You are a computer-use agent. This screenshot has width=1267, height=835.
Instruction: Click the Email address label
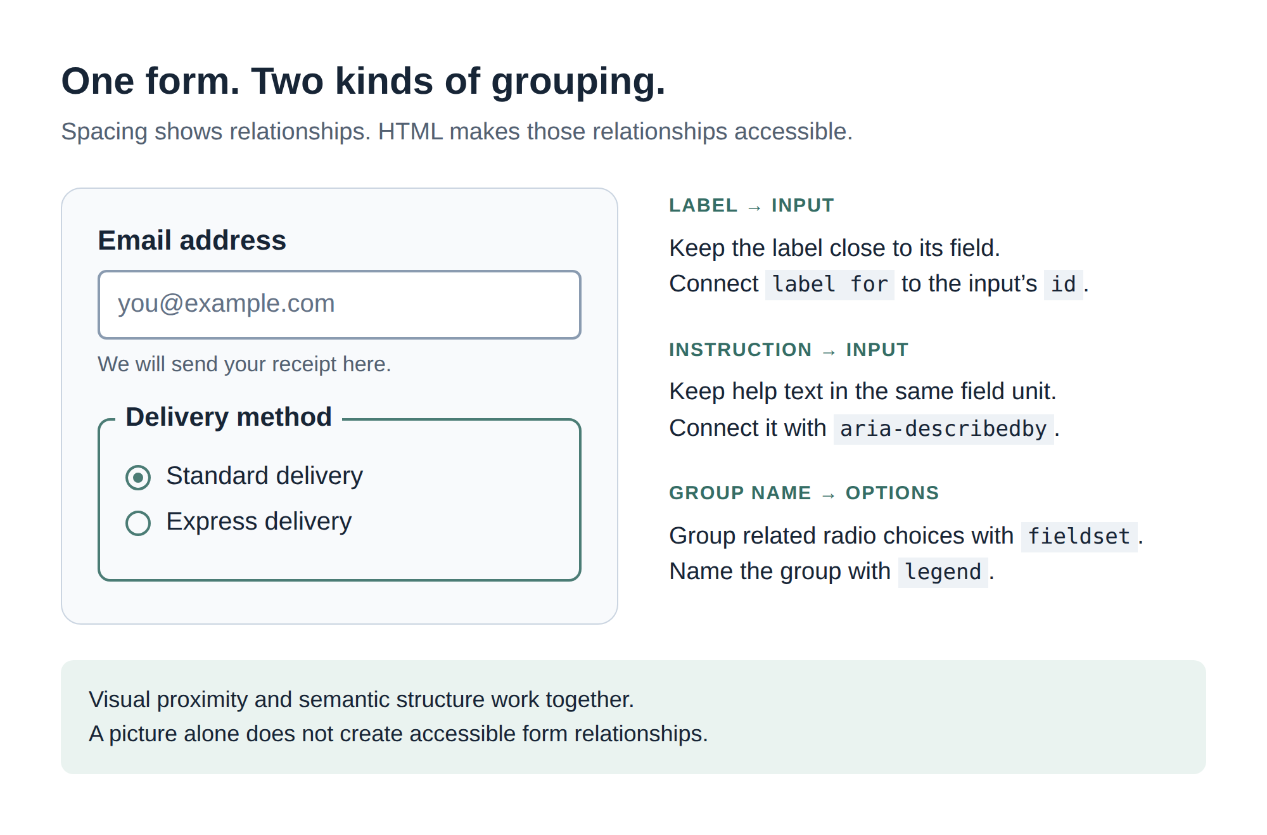point(192,241)
